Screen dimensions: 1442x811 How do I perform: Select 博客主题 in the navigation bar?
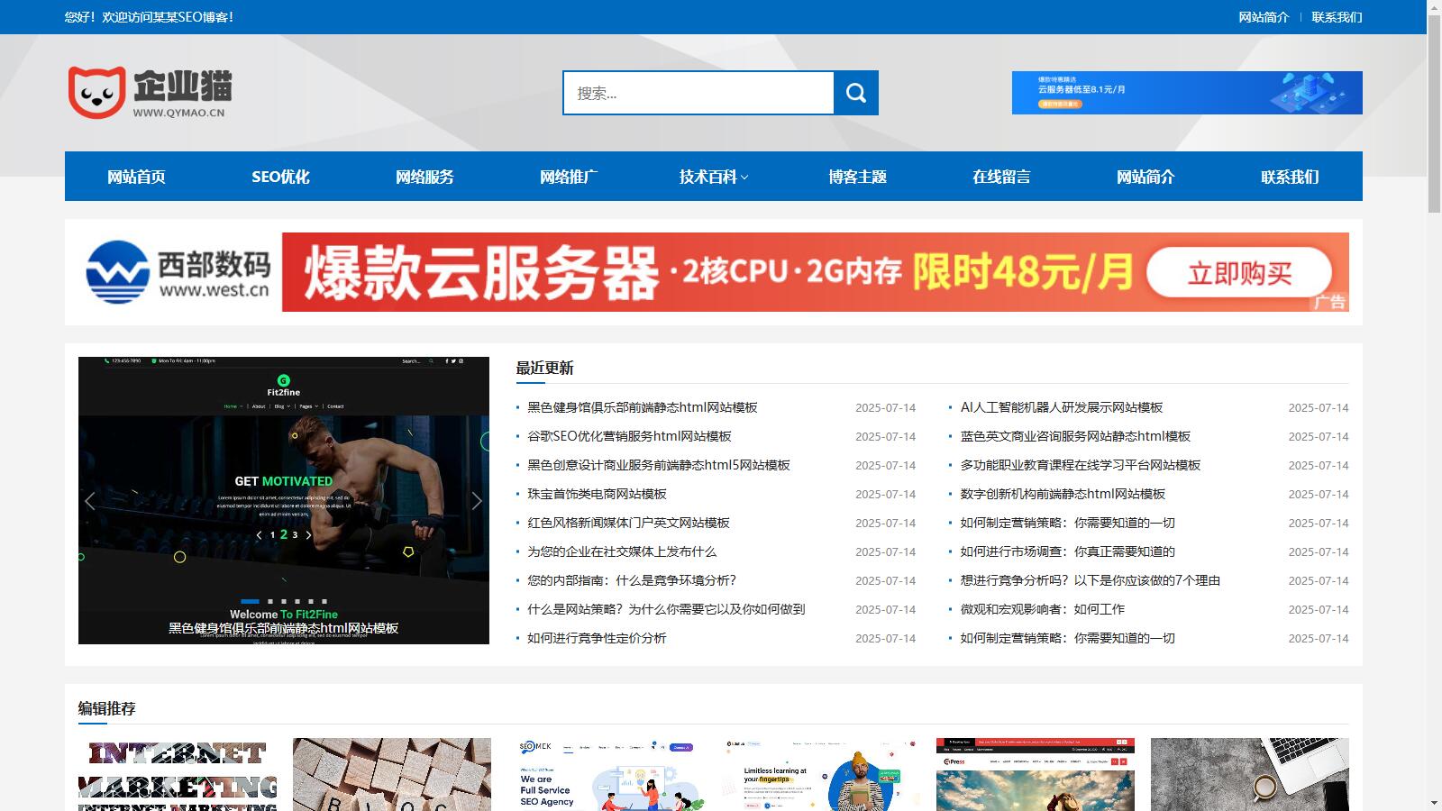[857, 177]
